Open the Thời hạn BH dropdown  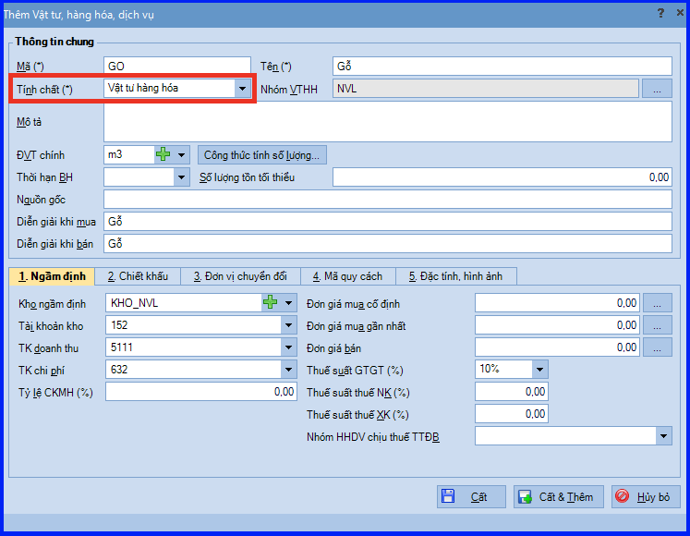pos(181,177)
